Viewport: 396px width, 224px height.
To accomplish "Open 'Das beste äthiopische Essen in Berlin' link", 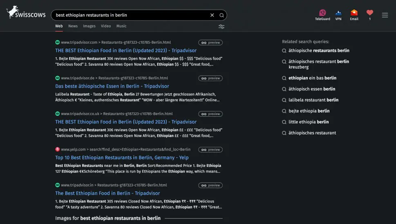I will click(x=112, y=86).
